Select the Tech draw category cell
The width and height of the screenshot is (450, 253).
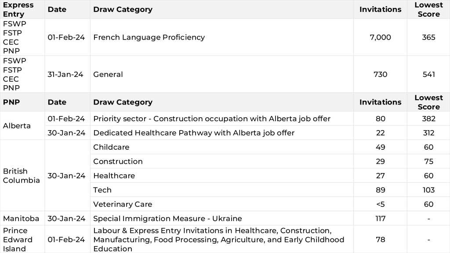tap(102, 190)
